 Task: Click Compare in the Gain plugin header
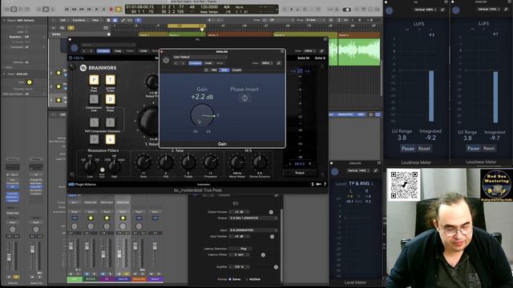coord(195,63)
